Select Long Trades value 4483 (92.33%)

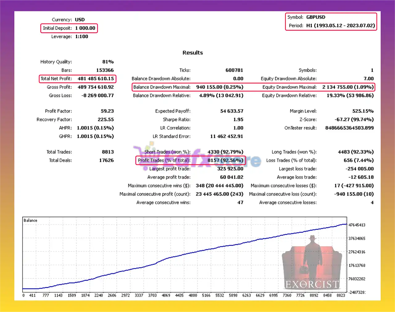pyautogui.click(x=356, y=152)
